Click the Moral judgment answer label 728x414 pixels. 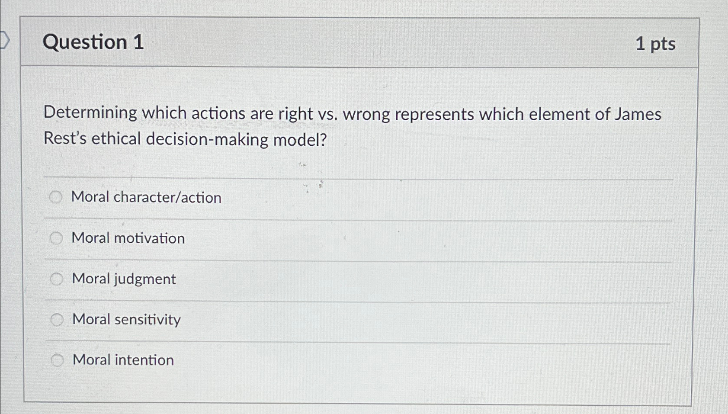(x=124, y=279)
